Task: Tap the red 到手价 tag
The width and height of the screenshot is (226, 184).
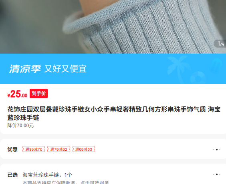Action: tap(38, 93)
